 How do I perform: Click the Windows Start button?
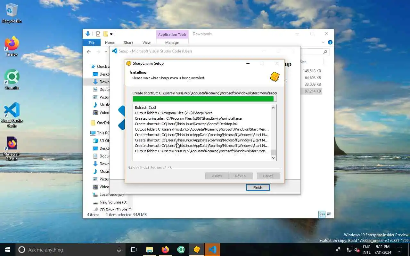(x=8, y=250)
